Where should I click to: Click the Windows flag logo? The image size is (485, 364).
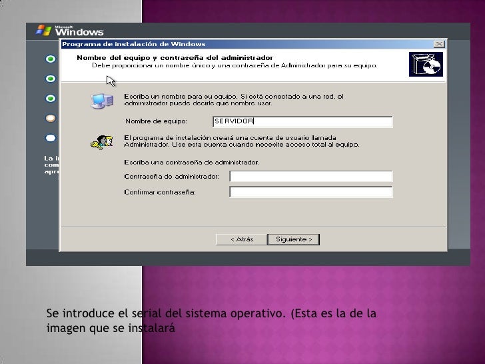pos(43,31)
